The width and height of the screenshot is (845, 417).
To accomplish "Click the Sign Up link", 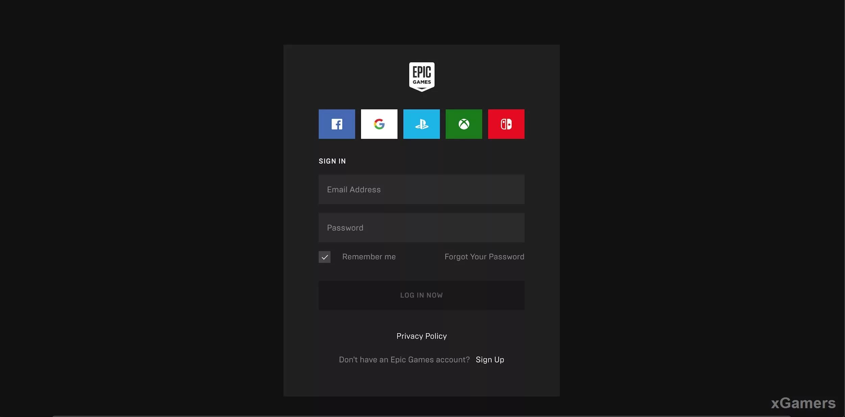I will (x=490, y=359).
